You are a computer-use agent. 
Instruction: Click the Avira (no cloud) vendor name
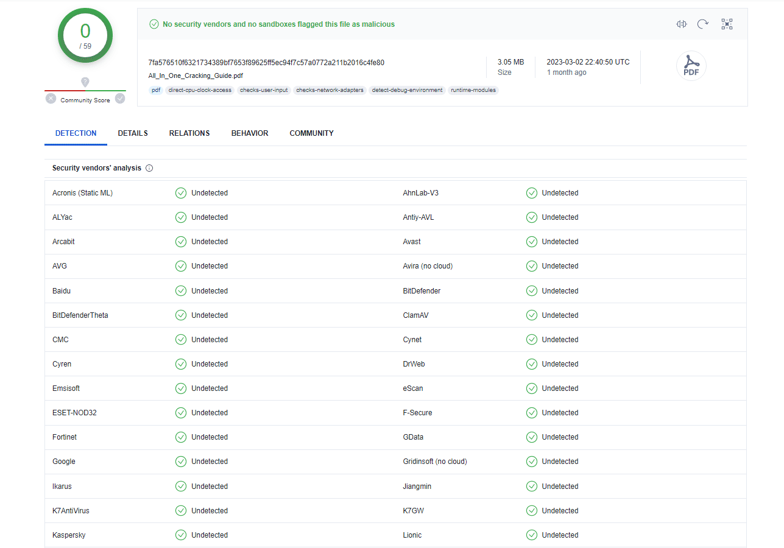coord(428,266)
